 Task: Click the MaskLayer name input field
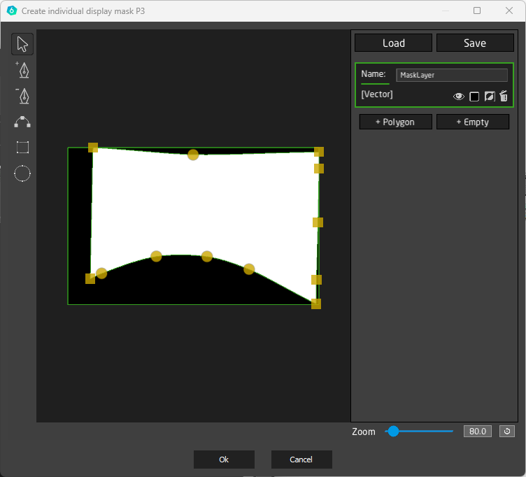[452, 75]
